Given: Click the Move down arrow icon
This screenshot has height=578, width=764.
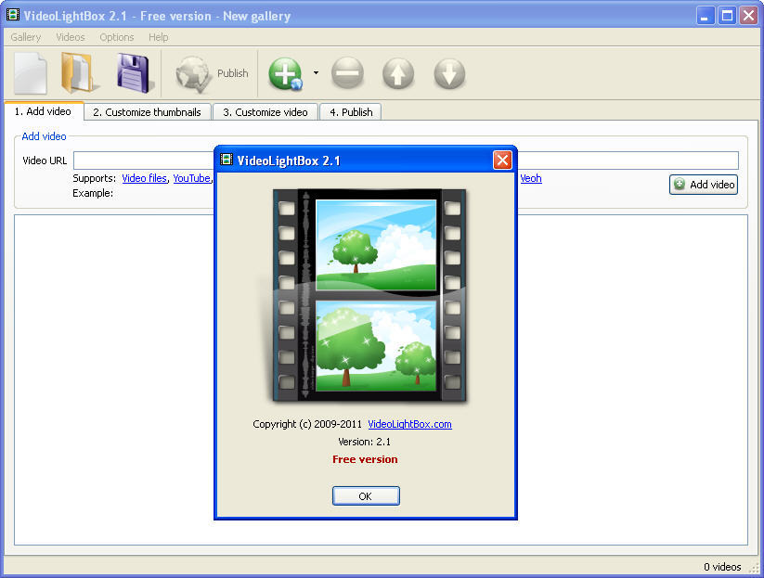Looking at the screenshot, I should tap(449, 73).
